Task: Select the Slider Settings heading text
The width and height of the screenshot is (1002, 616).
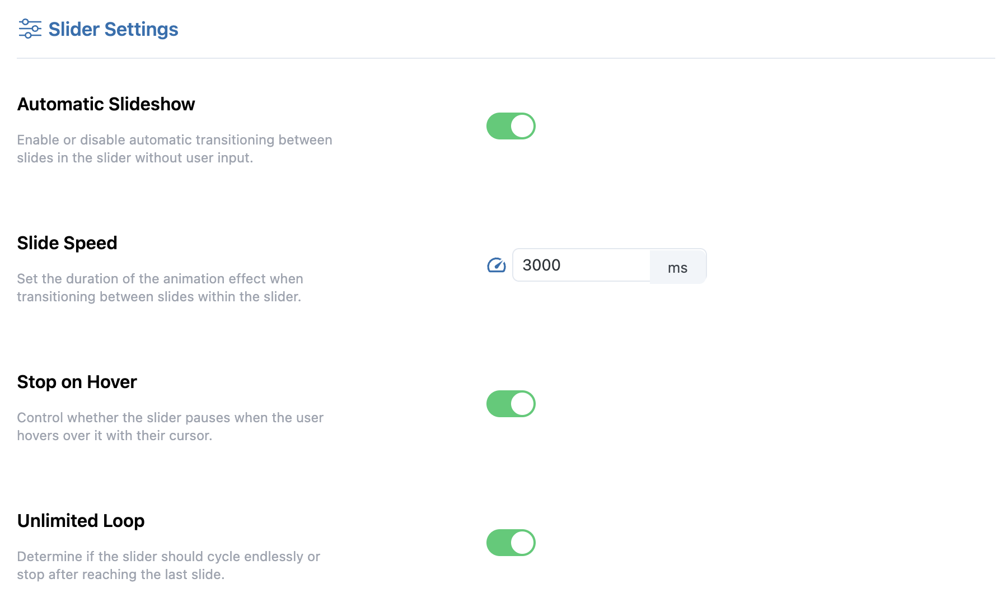Action: pyautogui.click(x=113, y=29)
